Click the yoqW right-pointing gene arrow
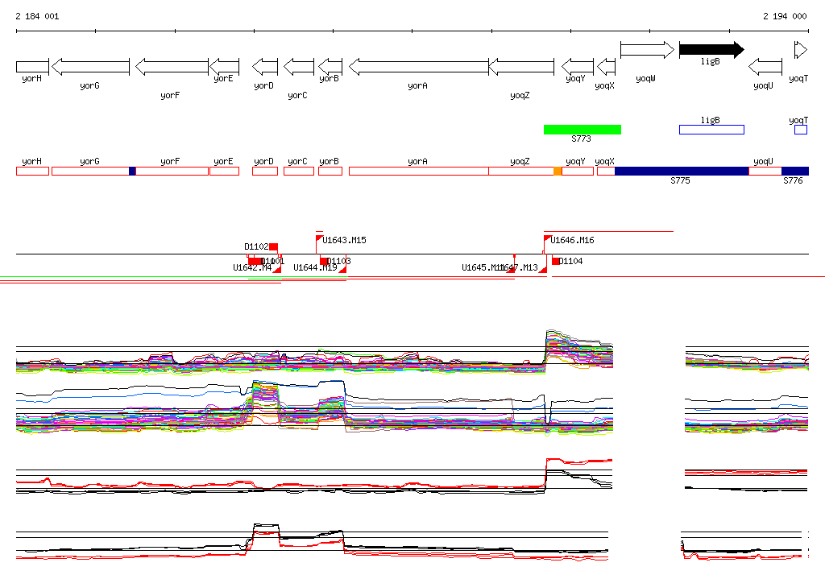The width and height of the screenshot is (825, 575). [x=647, y=50]
